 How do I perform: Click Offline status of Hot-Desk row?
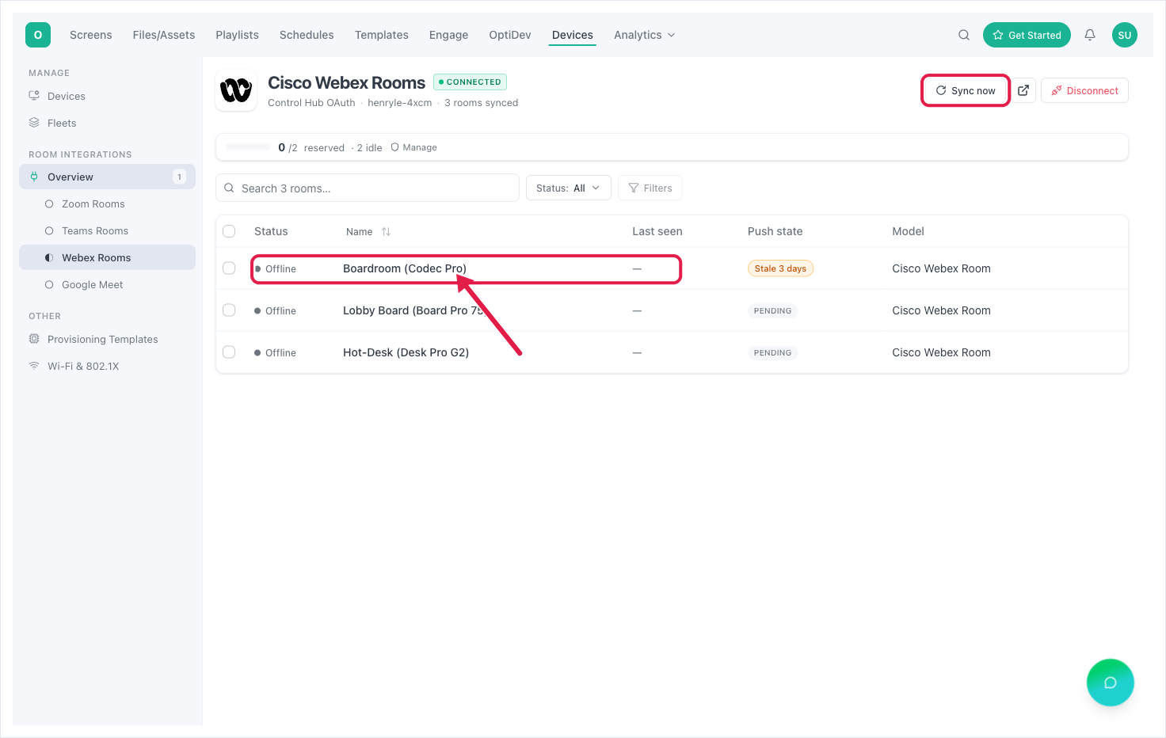[x=275, y=352]
